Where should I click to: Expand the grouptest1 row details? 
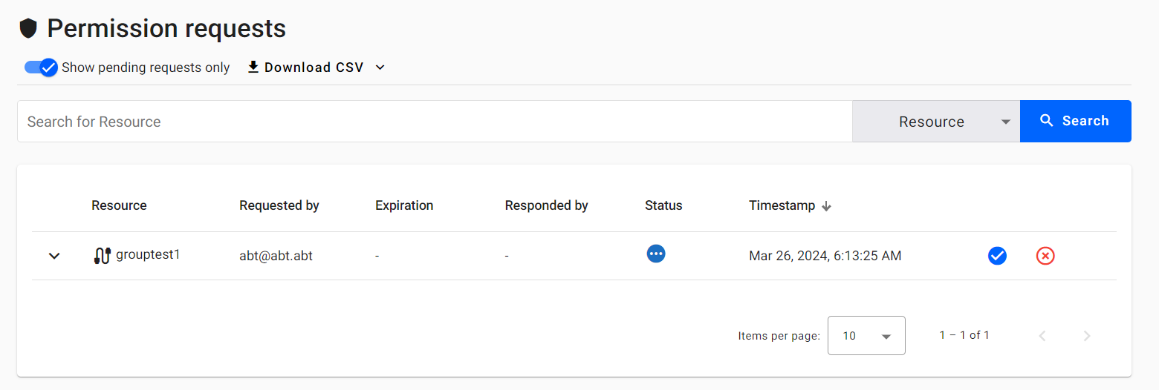tap(54, 256)
